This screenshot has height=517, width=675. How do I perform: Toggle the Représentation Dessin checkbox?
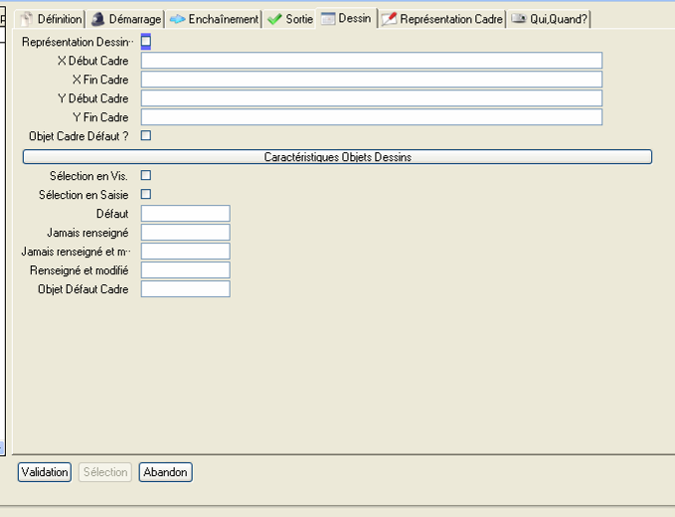point(146,42)
